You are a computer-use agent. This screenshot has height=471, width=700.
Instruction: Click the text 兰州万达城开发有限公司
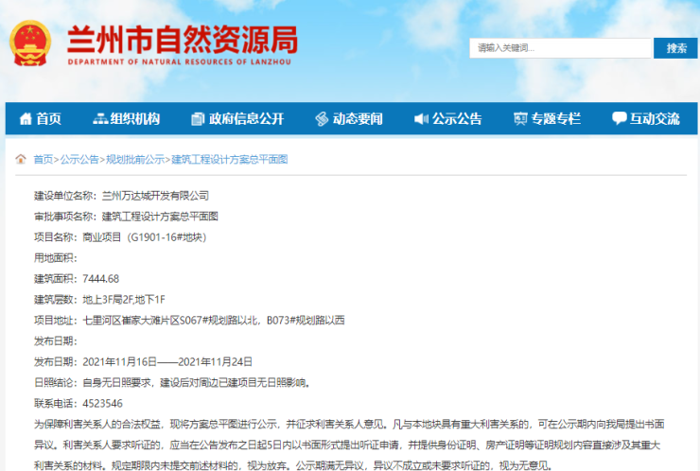click(155, 196)
